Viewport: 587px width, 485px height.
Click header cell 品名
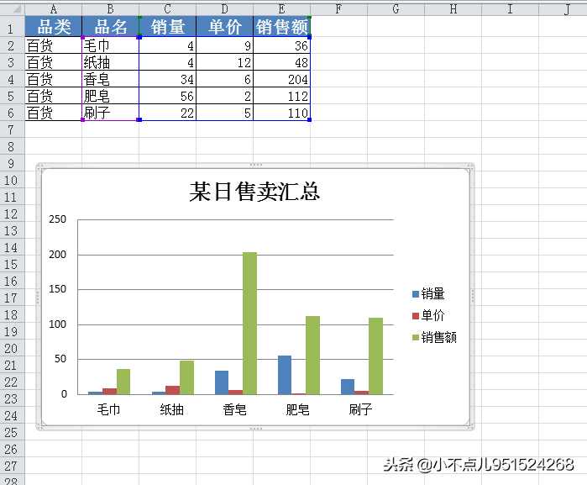pos(111,27)
